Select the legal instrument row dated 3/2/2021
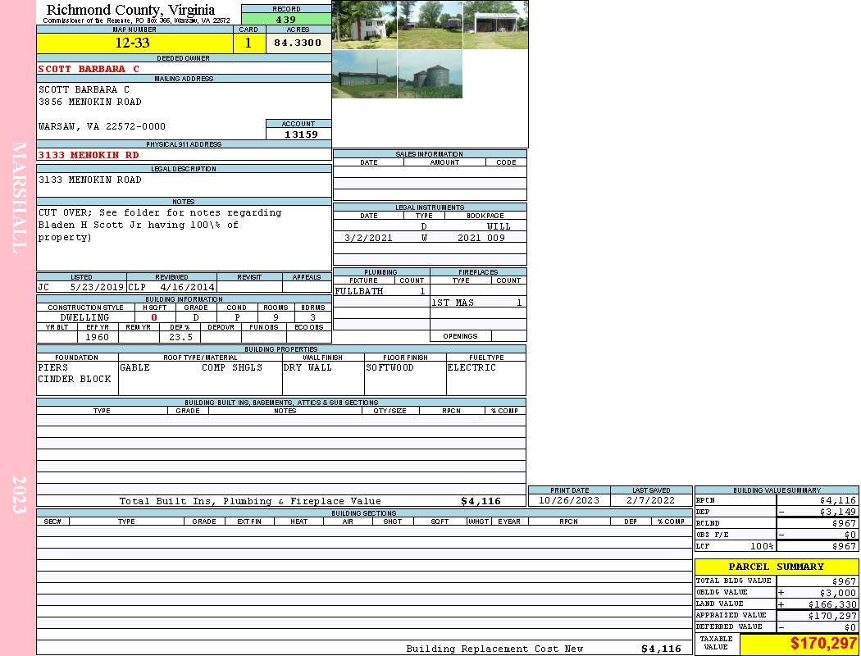The width and height of the screenshot is (861, 656). 430,238
